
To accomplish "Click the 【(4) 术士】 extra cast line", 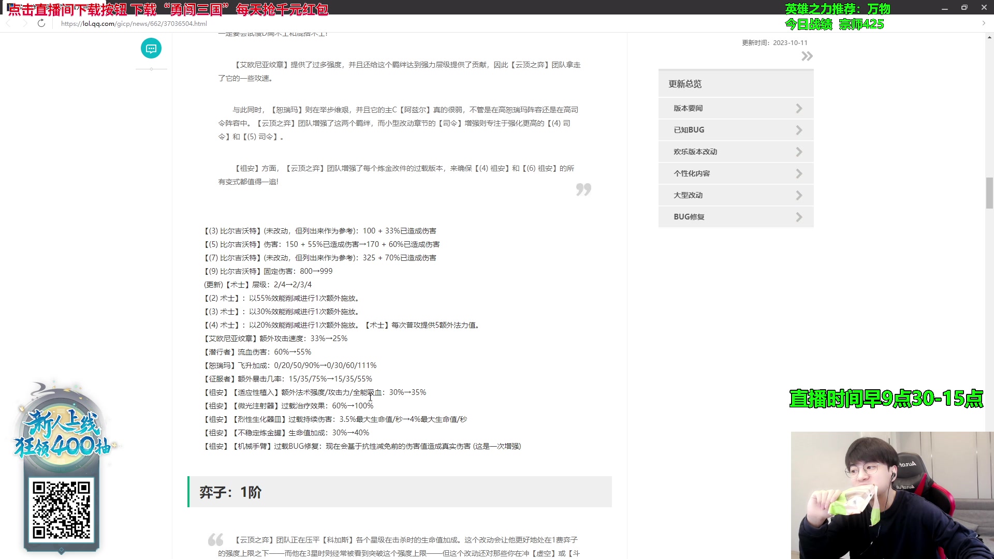I will pos(342,325).
